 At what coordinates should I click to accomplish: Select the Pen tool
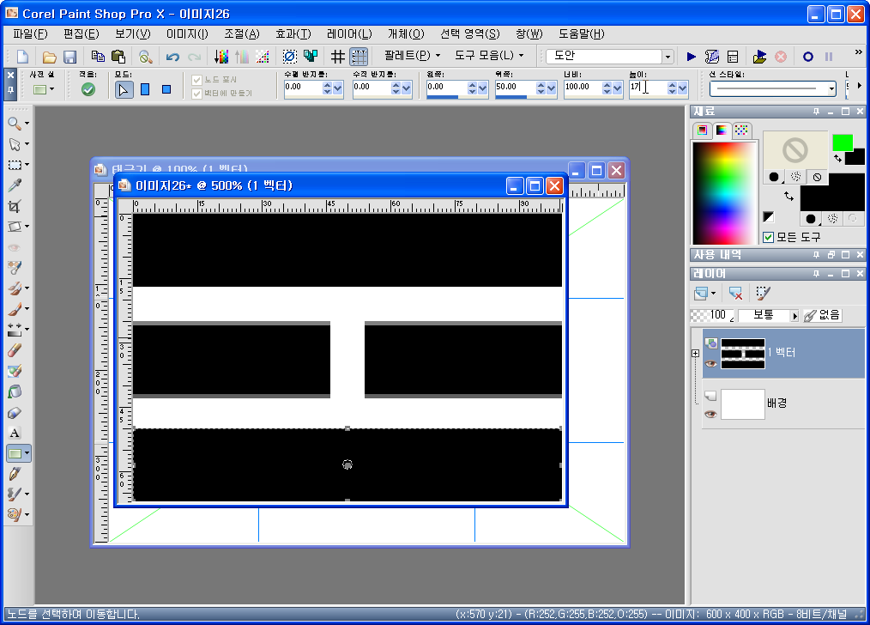tap(15, 473)
